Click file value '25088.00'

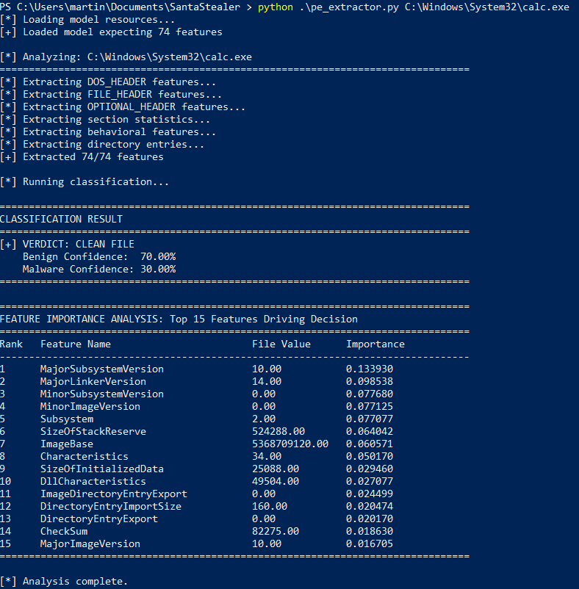point(276,469)
